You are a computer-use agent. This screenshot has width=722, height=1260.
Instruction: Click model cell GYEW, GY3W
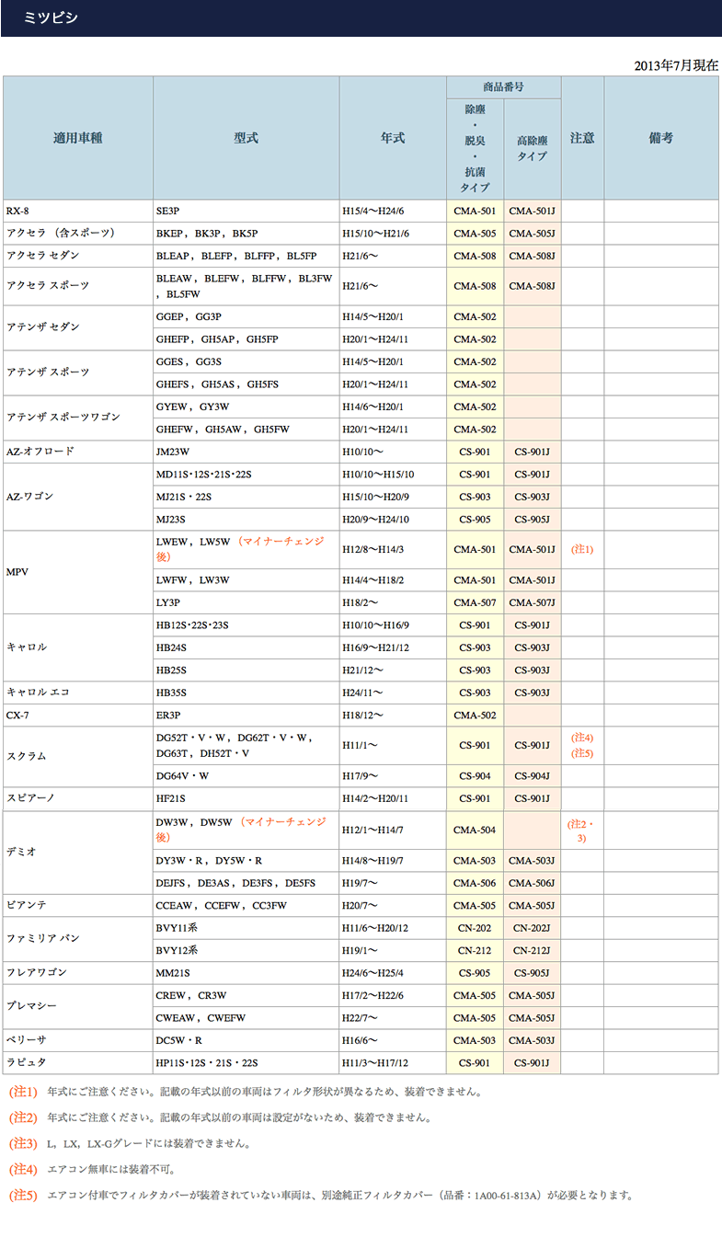(246, 407)
